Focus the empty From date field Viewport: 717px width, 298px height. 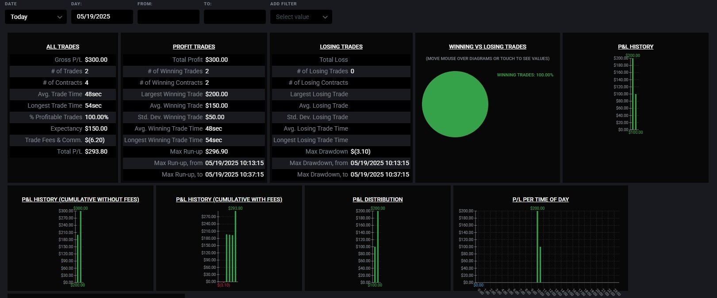pyautogui.click(x=168, y=17)
